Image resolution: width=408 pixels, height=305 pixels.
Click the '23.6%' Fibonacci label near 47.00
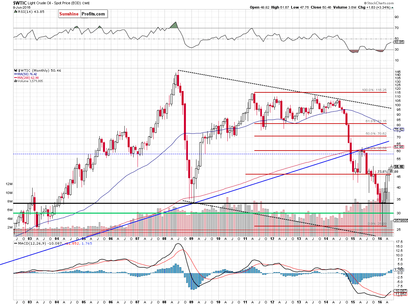click(382, 172)
